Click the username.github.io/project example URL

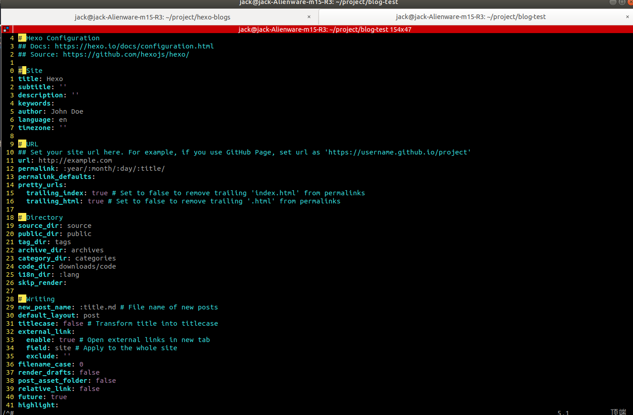pyautogui.click(x=397, y=152)
